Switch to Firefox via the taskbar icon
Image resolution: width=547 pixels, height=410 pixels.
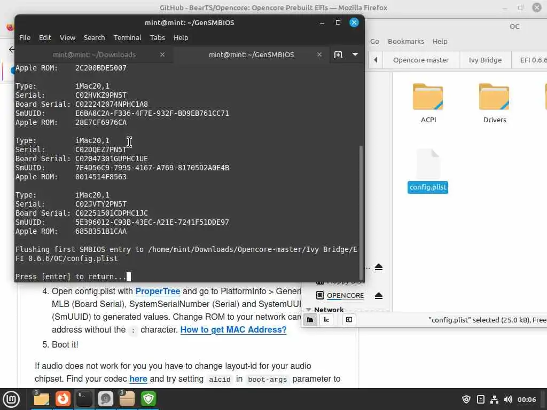pyautogui.click(x=63, y=399)
